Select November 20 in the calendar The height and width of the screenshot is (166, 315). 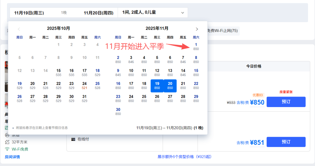[170, 86]
